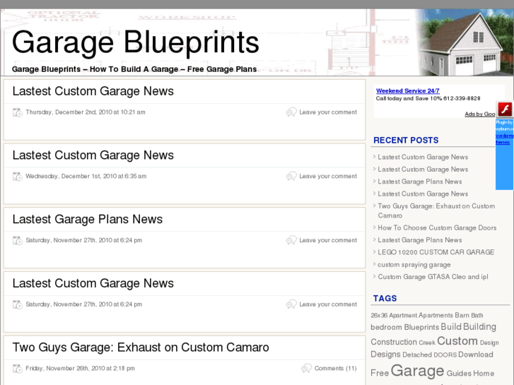The height and width of the screenshot is (385, 514).
Task: Open the Comments (11) link
Action: [x=335, y=368]
